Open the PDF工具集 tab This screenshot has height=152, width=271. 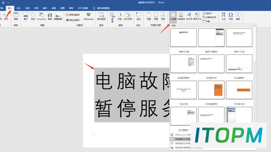click(x=83, y=8)
